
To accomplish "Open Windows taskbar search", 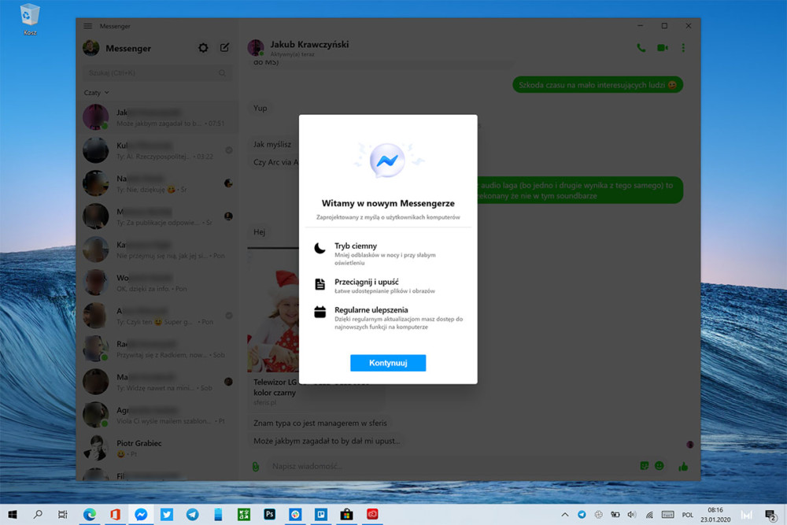I will 38,515.
